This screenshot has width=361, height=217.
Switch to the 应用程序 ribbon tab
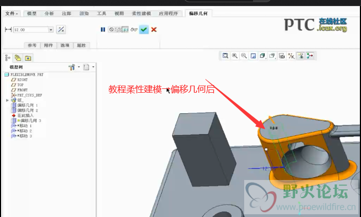tap(168, 14)
